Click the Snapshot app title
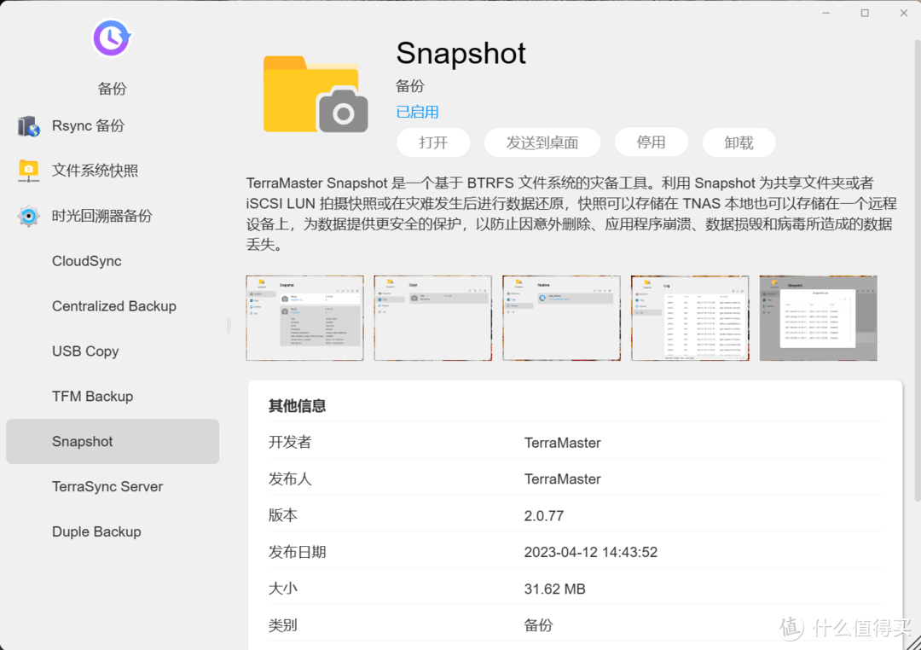 tap(461, 54)
